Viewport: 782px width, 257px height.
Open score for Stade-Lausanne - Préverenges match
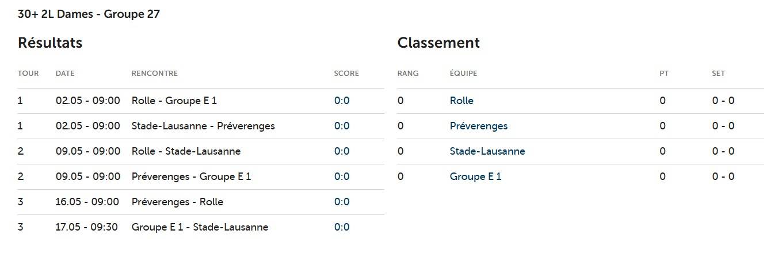(342, 126)
